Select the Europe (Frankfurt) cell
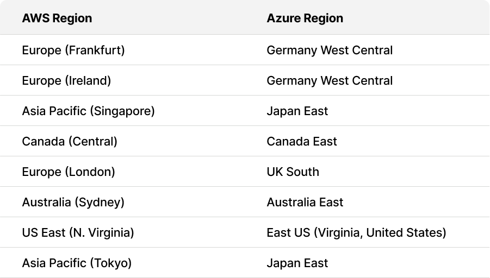Image resolution: width=490 pixels, height=278 pixels. [x=73, y=50]
